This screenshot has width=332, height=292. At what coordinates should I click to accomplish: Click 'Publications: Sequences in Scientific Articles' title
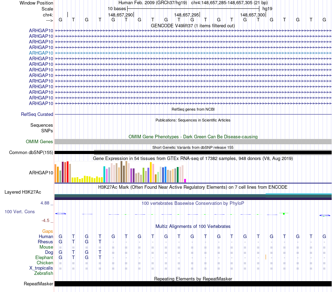193,120
